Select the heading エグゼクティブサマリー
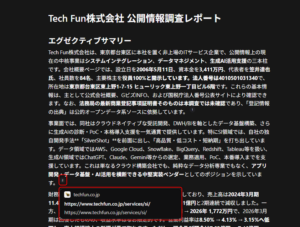Screen dimensions: 300x227 coord(90,40)
